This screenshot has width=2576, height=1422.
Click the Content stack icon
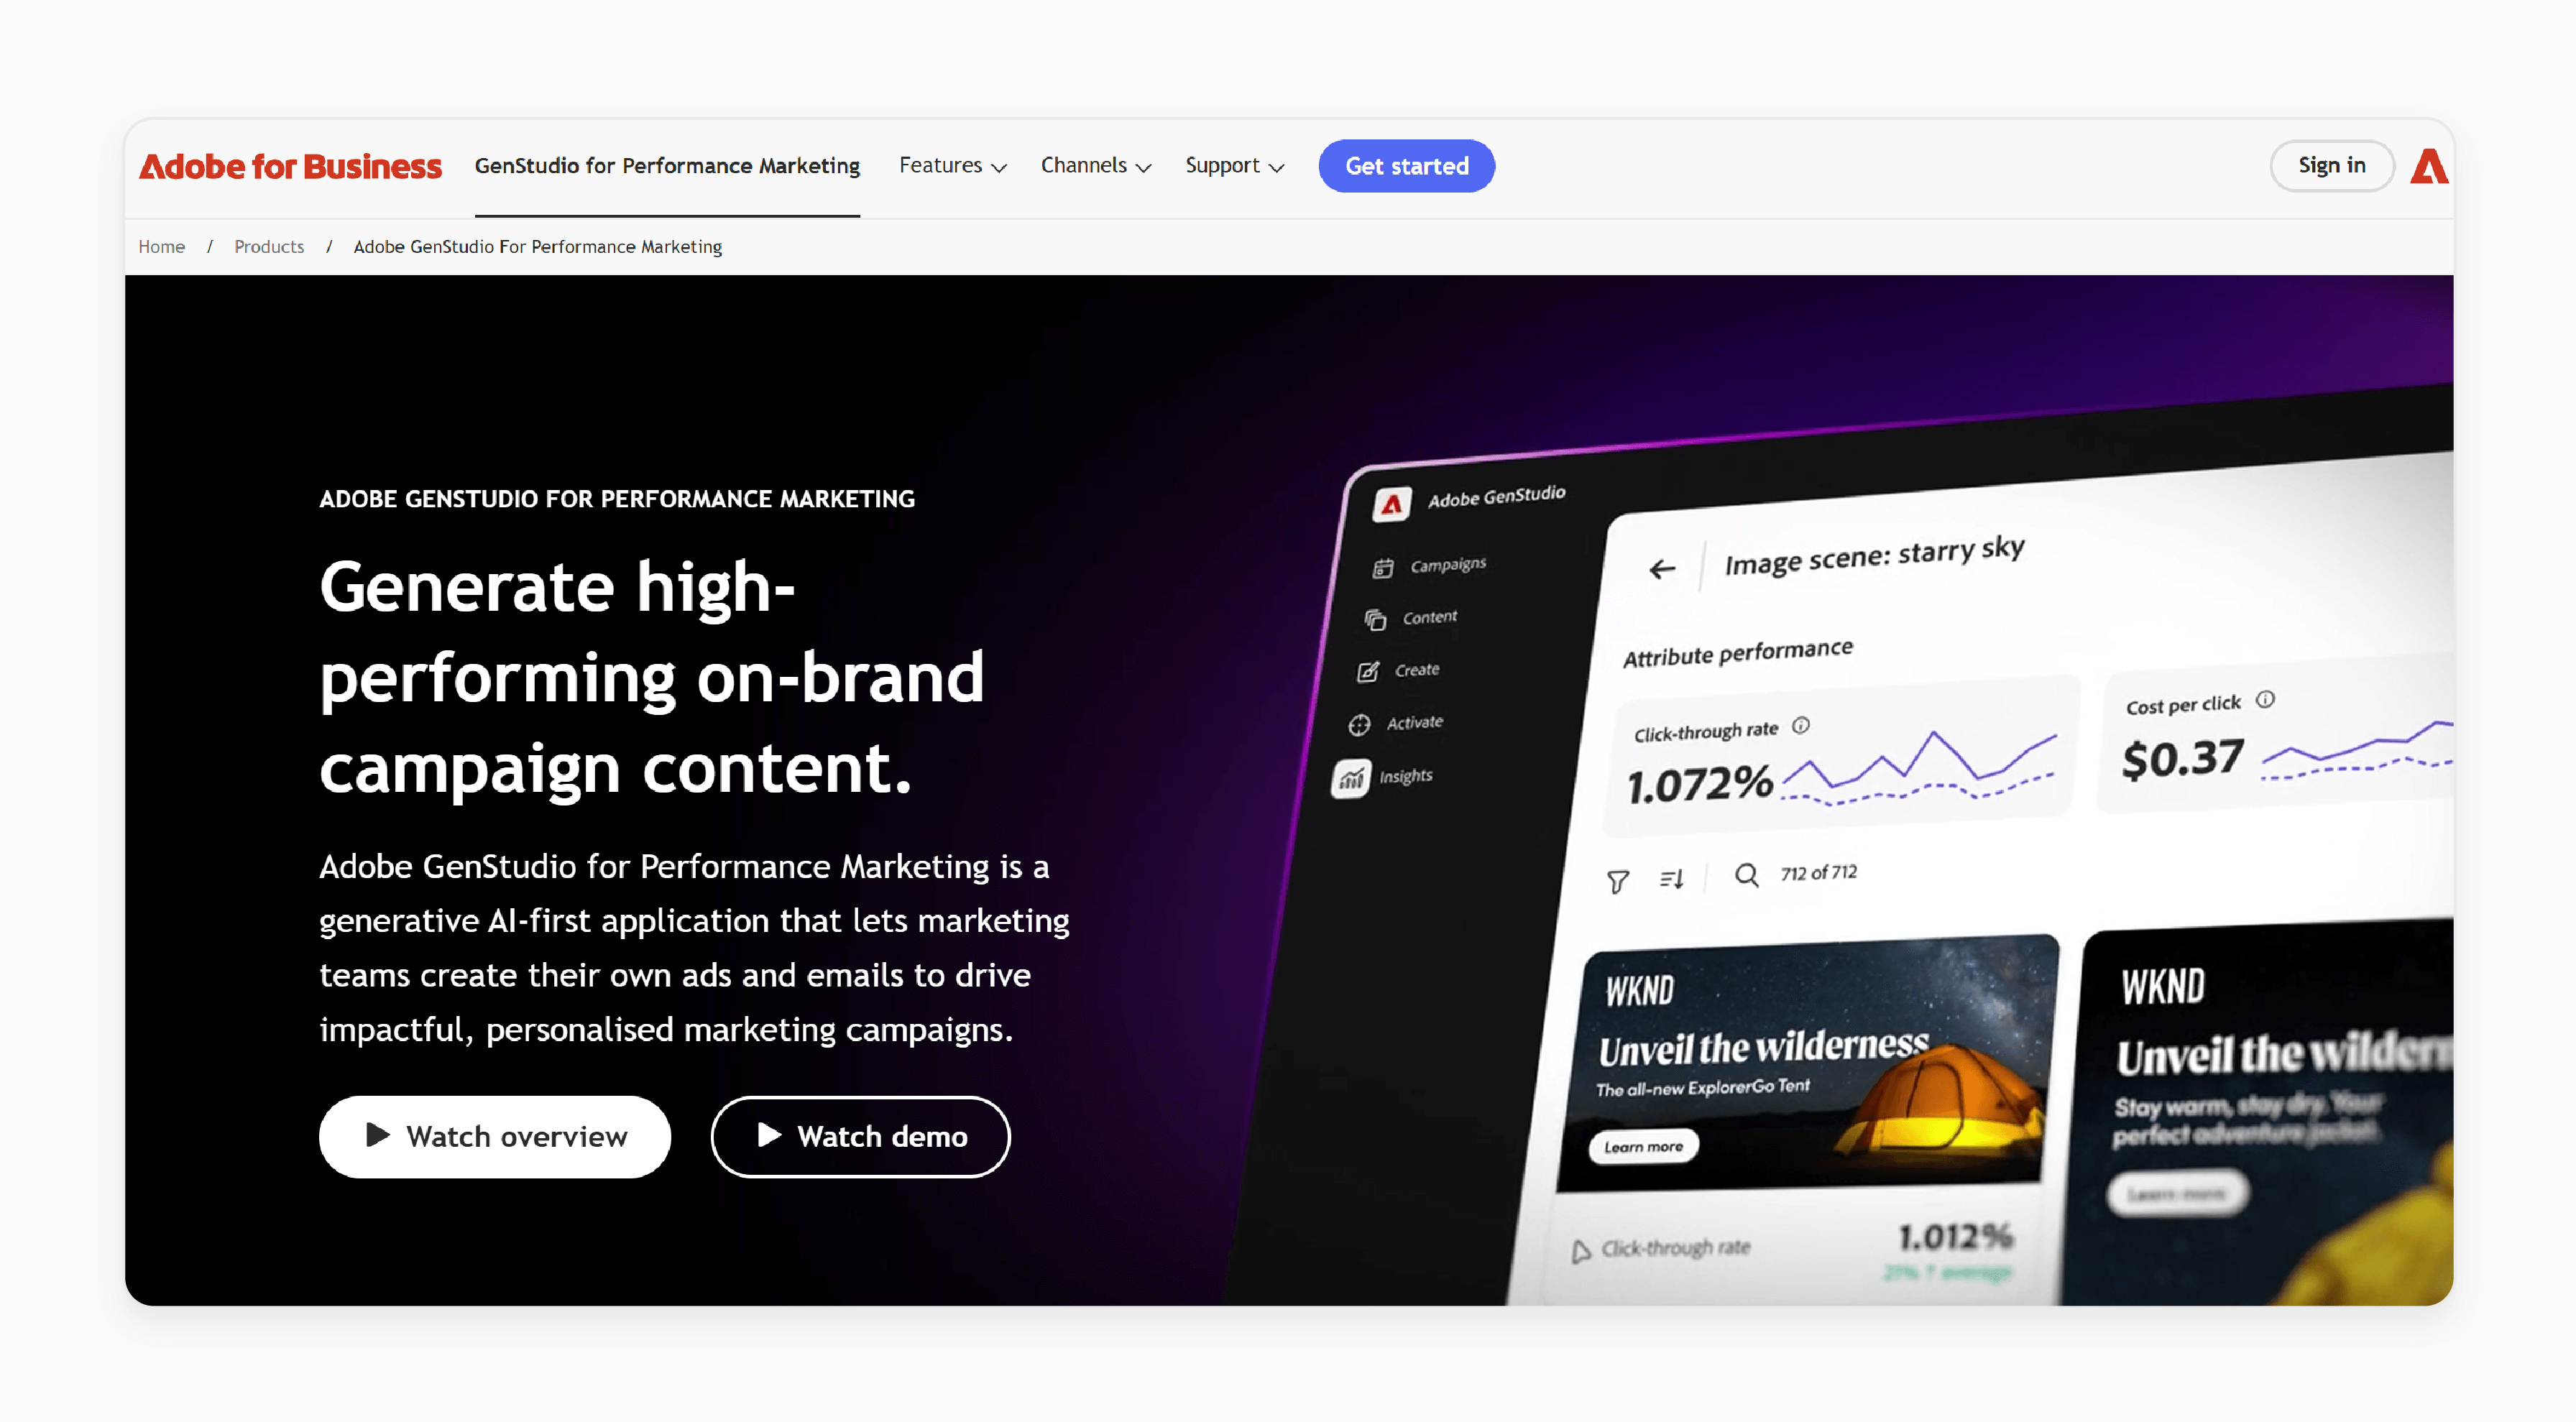tap(1375, 620)
